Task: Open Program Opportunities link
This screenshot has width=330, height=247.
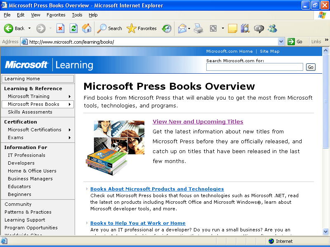Action: pyautogui.click(x=31, y=228)
